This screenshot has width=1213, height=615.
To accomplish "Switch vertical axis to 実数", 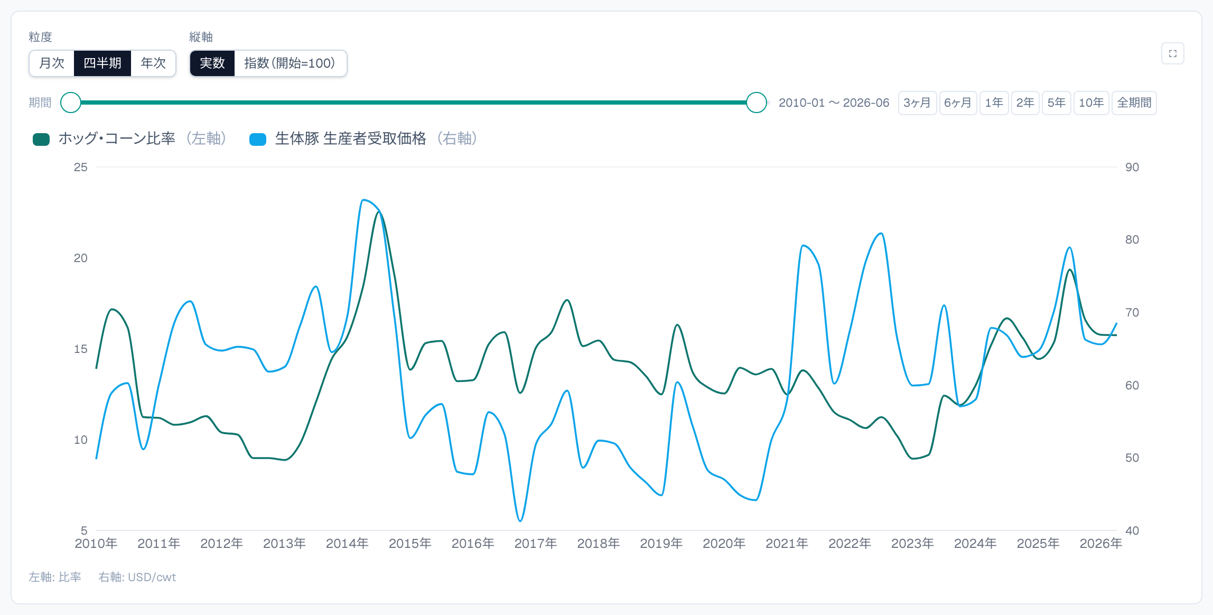I will 212,63.
